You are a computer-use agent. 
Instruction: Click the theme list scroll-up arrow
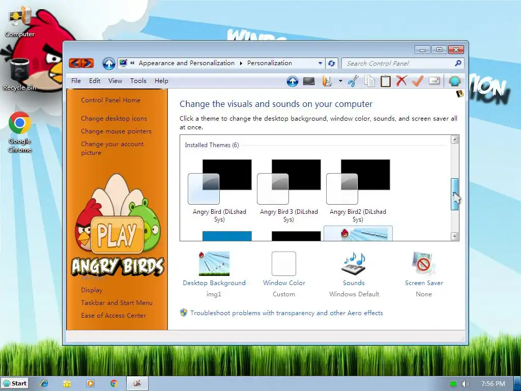[455, 139]
